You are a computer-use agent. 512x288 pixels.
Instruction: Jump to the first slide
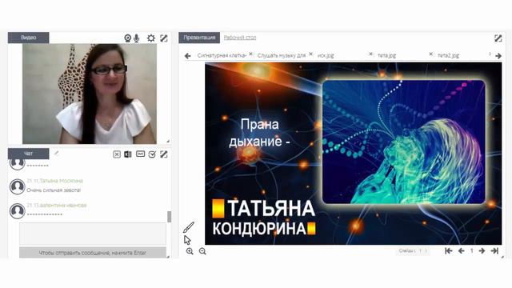point(449,250)
